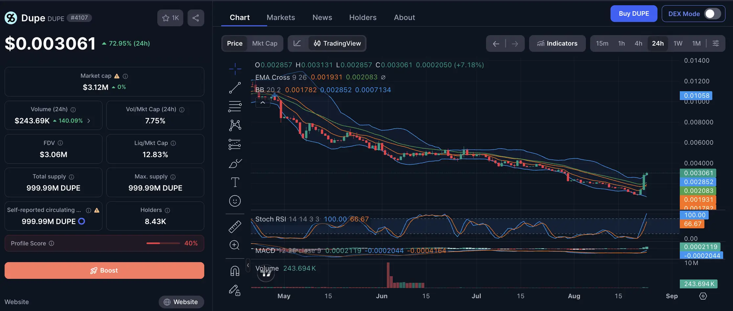This screenshot has width=733, height=311.
Task: Select the trend line drawing tool
Action: 235,88
